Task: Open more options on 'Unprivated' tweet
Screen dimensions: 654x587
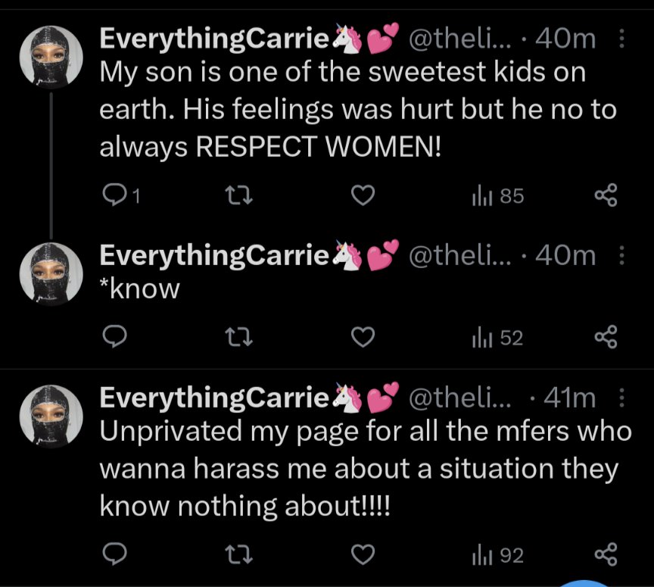Action: click(x=622, y=398)
